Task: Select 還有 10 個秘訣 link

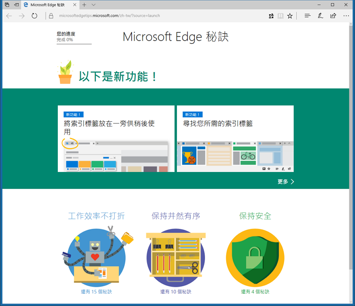Action: [176, 292]
